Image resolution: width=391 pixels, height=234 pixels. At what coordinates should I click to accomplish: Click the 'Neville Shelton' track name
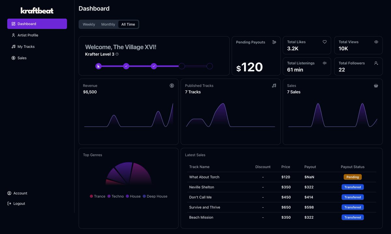pyautogui.click(x=202, y=187)
